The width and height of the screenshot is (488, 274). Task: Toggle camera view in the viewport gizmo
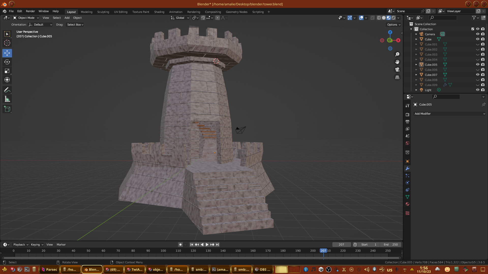[397, 70]
